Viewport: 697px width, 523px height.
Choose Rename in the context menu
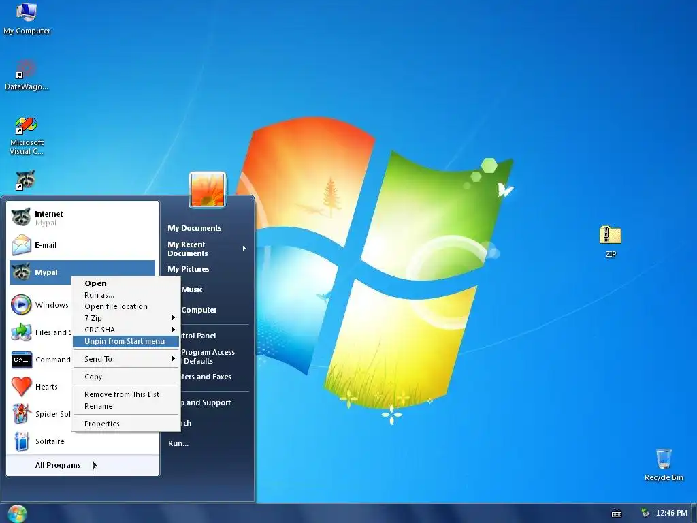tap(126, 406)
